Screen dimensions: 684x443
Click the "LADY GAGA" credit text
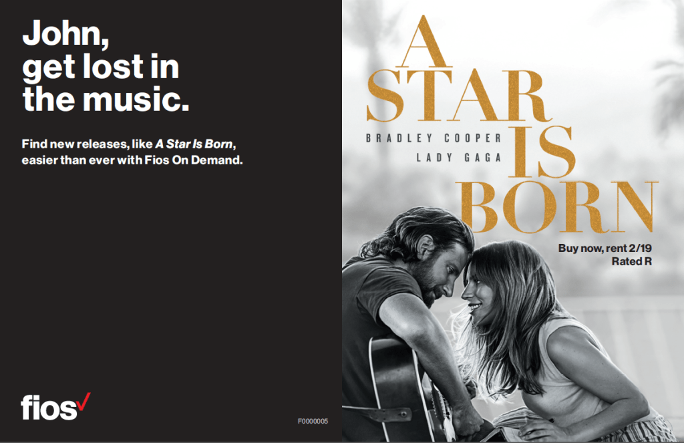[459, 158]
